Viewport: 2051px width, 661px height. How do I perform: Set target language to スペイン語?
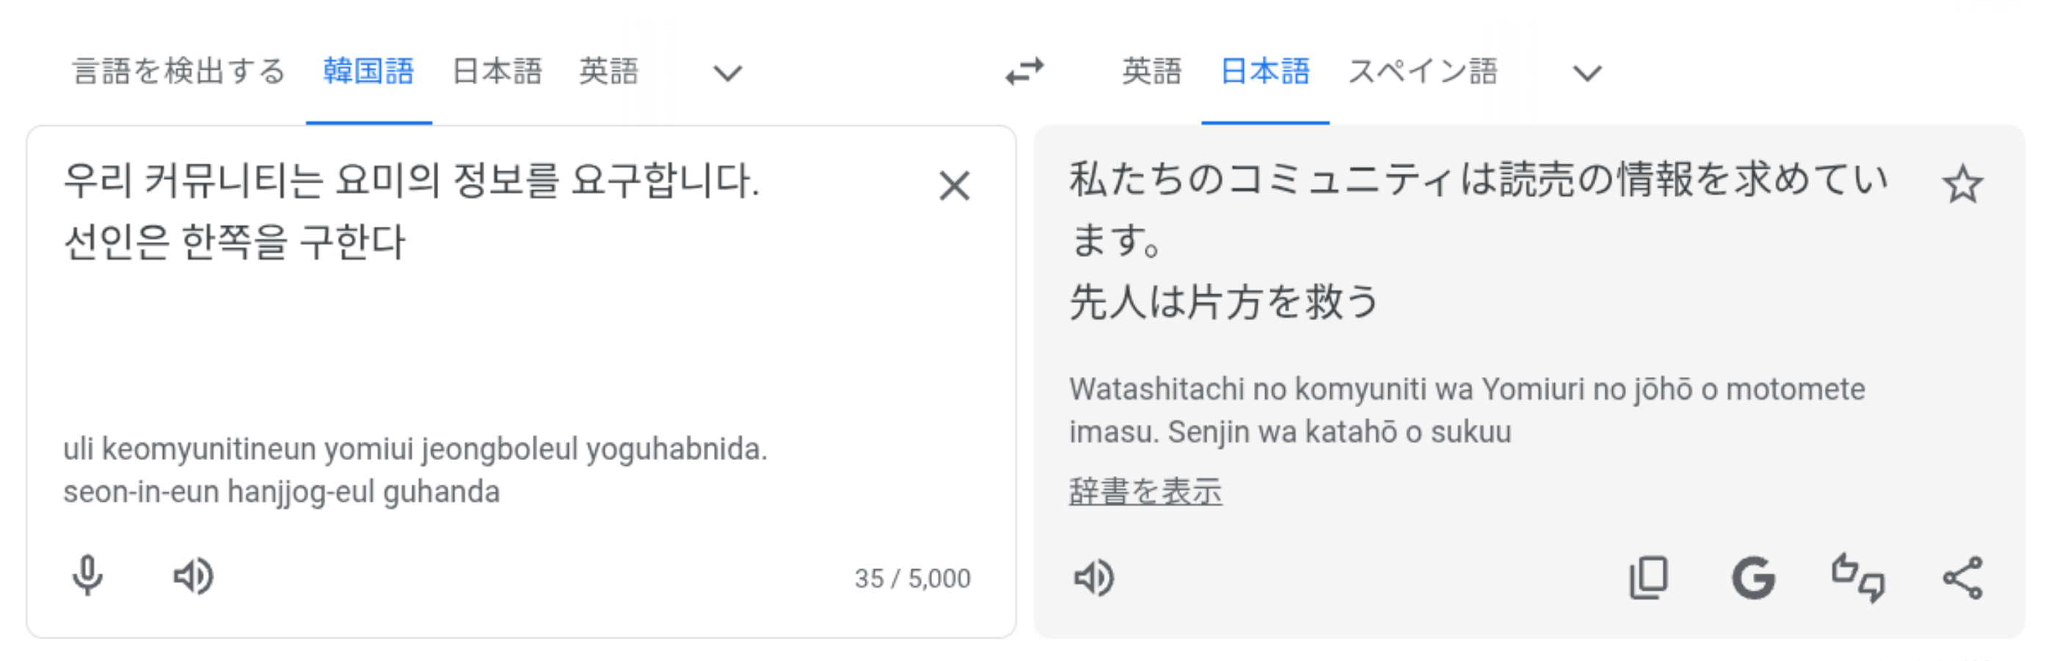[x=1423, y=72]
